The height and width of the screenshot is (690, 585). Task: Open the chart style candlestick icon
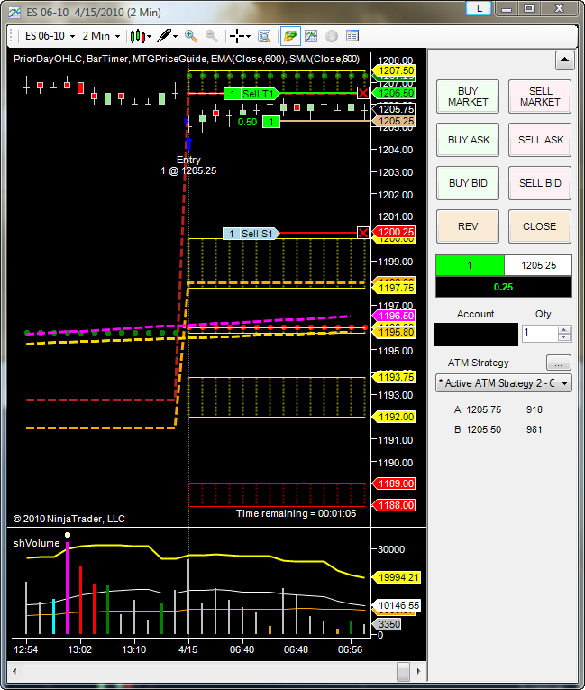(x=138, y=36)
